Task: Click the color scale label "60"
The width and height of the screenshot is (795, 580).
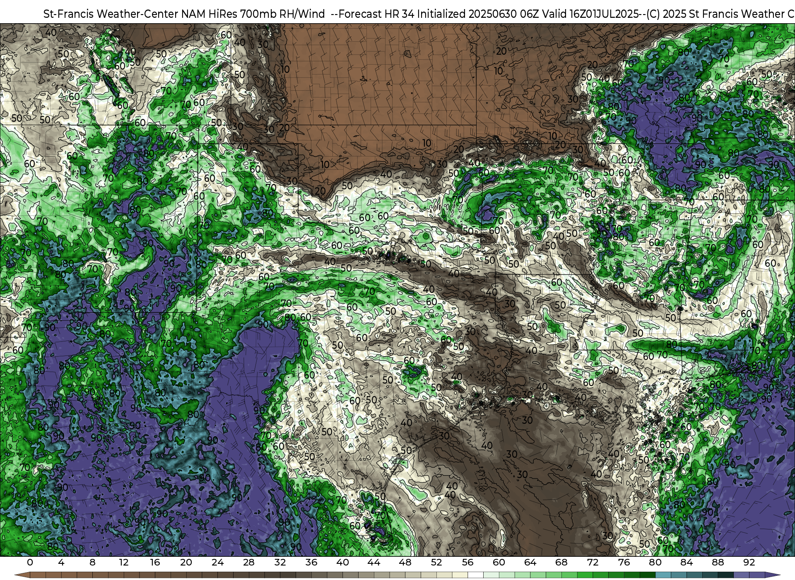Action: [499, 563]
